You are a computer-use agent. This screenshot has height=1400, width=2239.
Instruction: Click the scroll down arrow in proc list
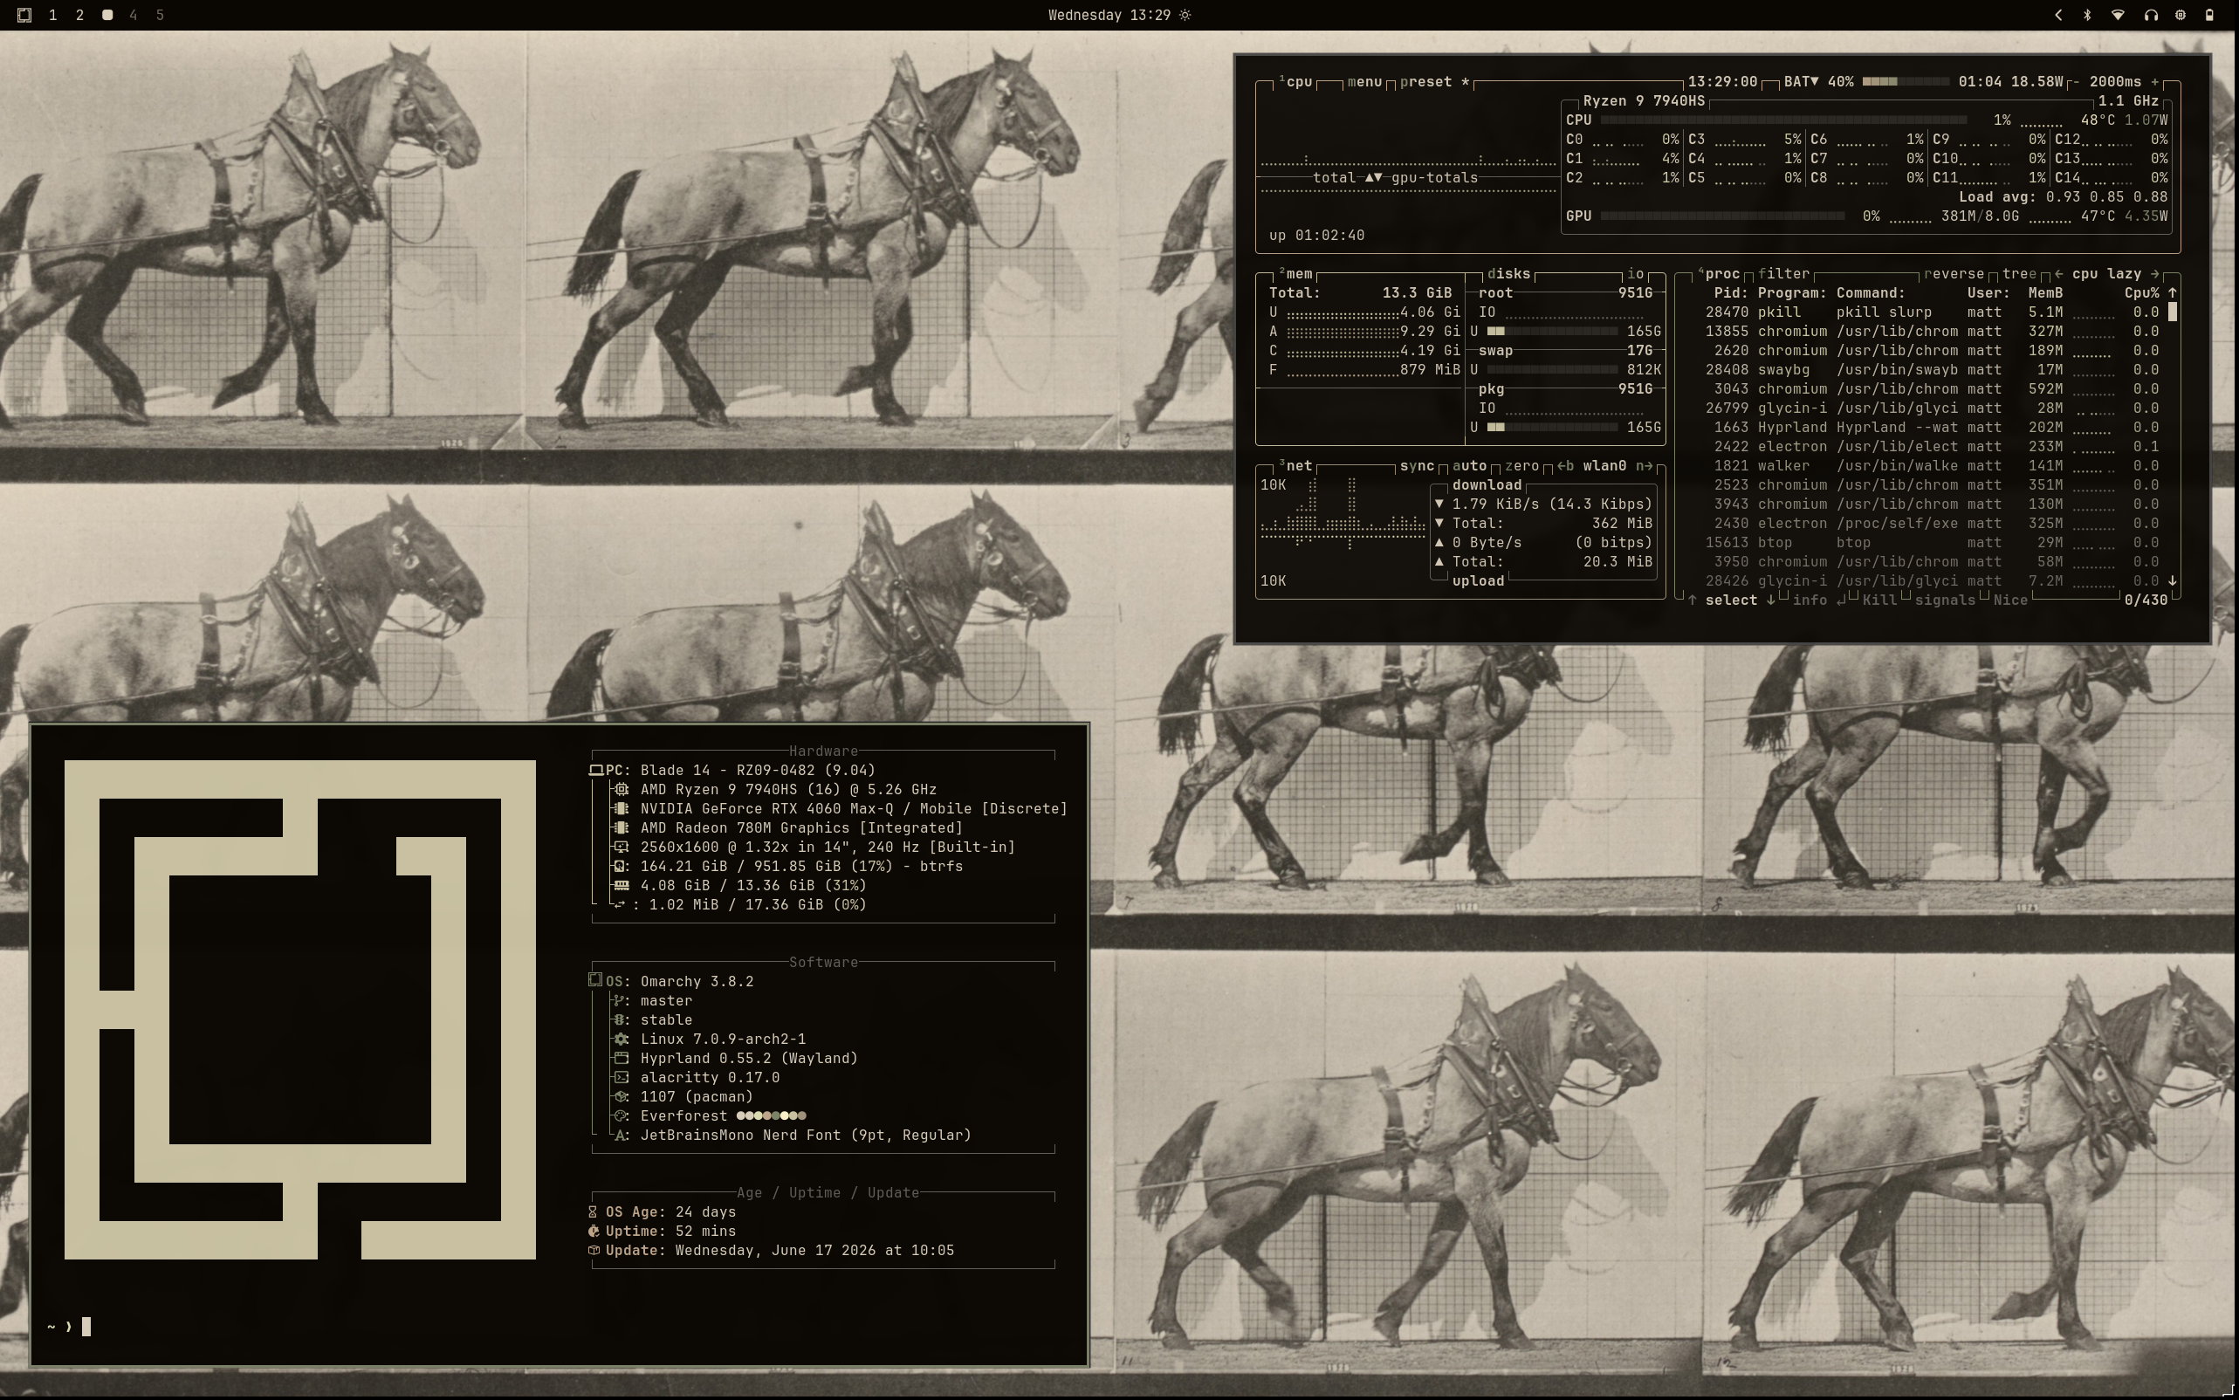click(2173, 580)
